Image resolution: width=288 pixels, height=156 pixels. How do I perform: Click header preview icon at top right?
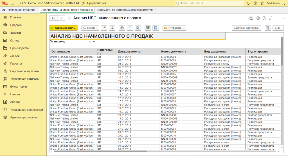264,18
